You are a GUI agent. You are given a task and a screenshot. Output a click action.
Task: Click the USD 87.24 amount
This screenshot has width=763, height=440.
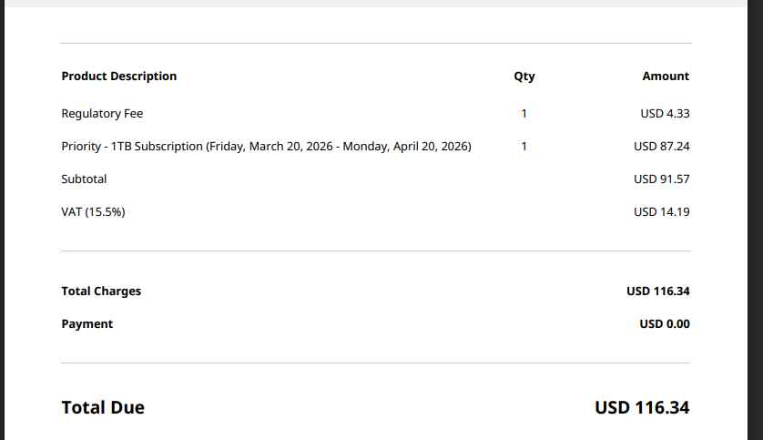click(661, 147)
